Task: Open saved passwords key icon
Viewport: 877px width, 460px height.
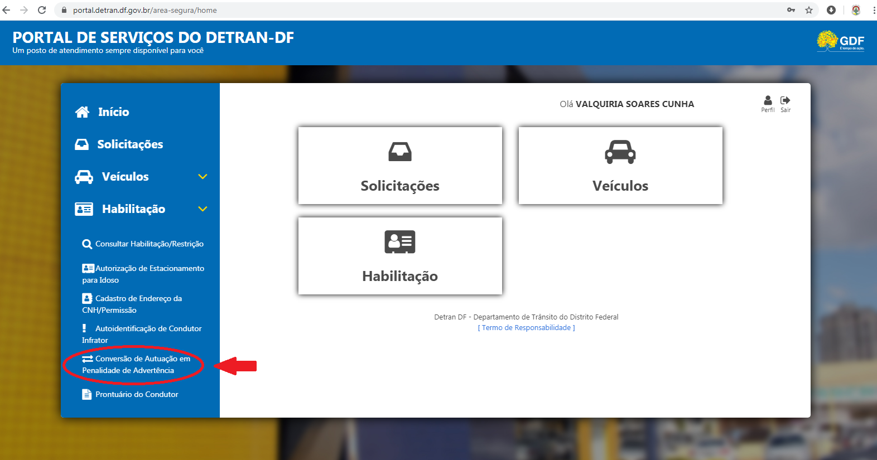Action: [x=791, y=10]
